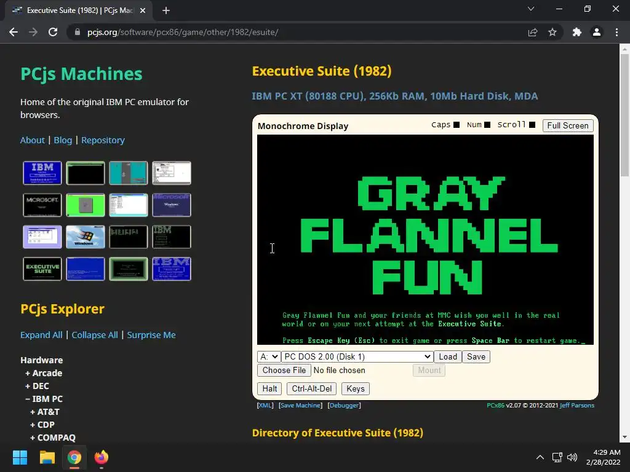630x472 pixels.
Task: Open the Executive Suite thumbnail
Action: [42, 269]
